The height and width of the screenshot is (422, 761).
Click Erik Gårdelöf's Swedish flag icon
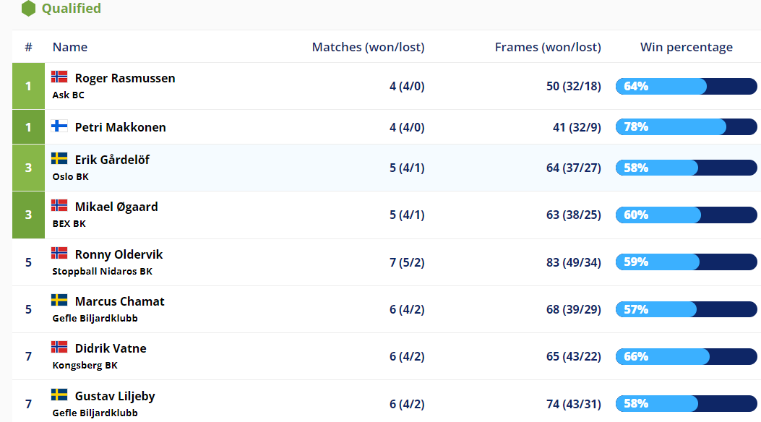tap(59, 159)
